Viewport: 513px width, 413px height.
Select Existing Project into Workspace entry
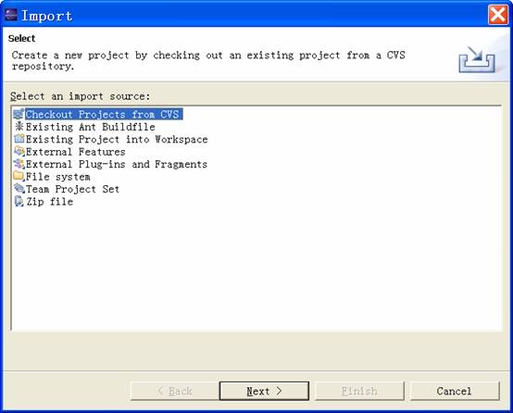tap(117, 139)
